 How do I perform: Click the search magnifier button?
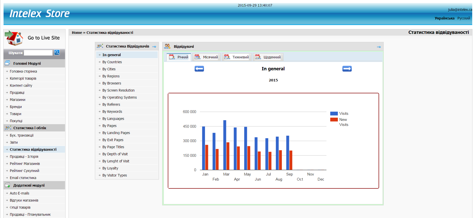coord(57,52)
